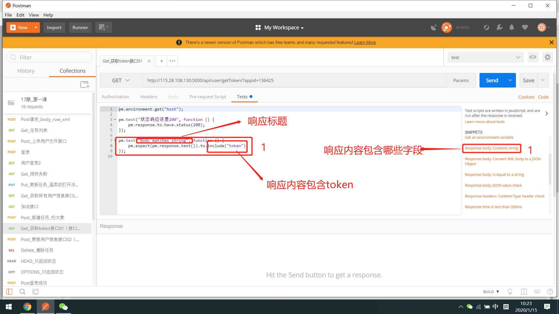Click the Import button
This screenshot has height=314, width=559.
click(x=54, y=27)
